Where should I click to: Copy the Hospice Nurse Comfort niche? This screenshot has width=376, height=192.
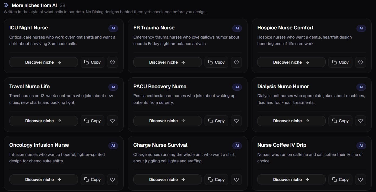click(x=341, y=62)
